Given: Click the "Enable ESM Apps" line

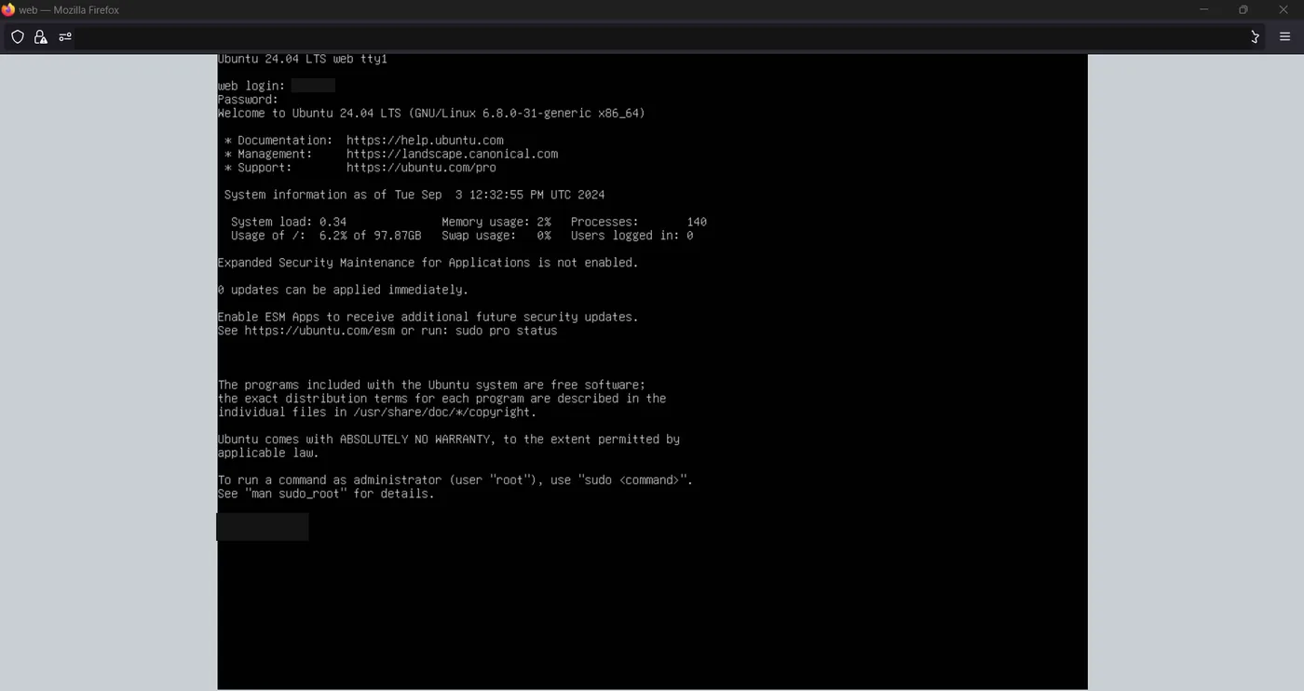Looking at the screenshot, I should point(428,317).
